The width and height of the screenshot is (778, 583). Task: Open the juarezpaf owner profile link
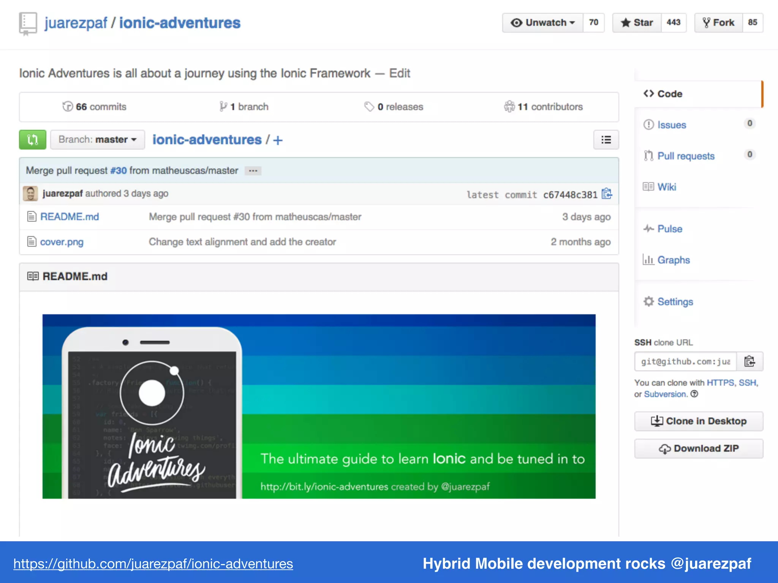point(76,23)
